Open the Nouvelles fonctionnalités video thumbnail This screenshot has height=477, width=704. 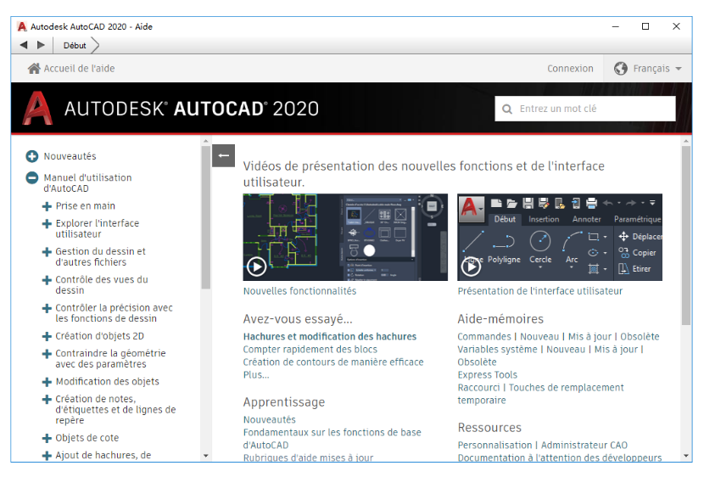coord(345,237)
